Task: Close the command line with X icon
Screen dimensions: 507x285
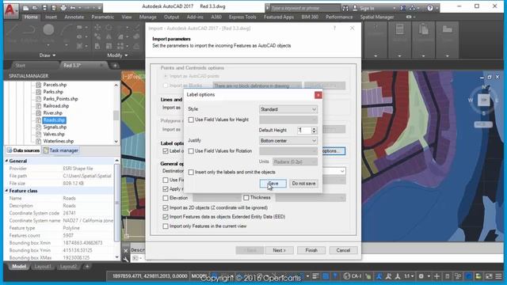Action: [126, 250]
